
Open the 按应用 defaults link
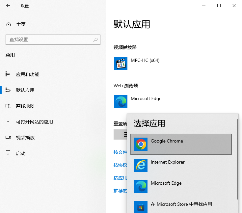coord(120,178)
